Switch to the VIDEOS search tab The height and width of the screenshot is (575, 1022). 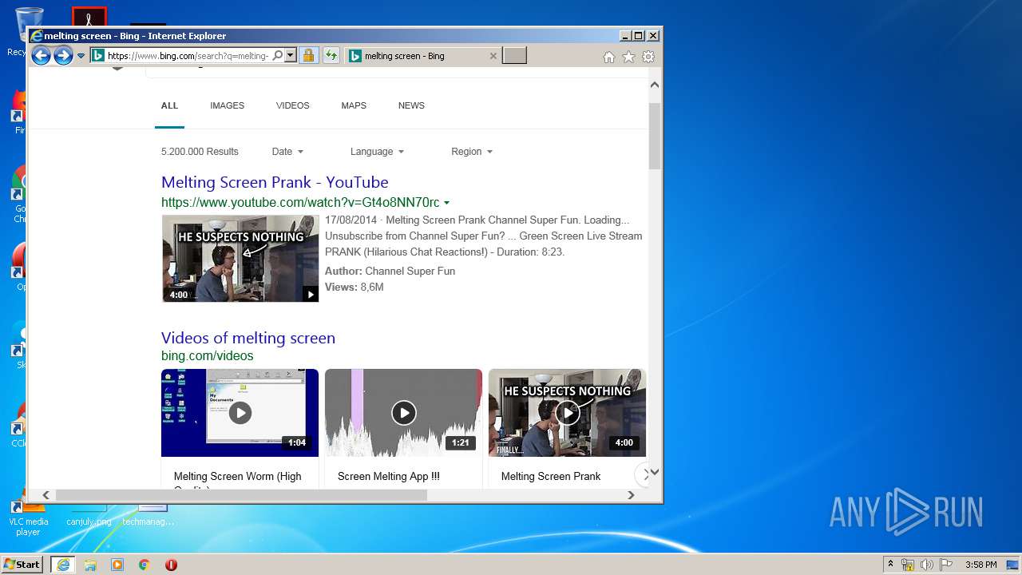pos(292,105)
